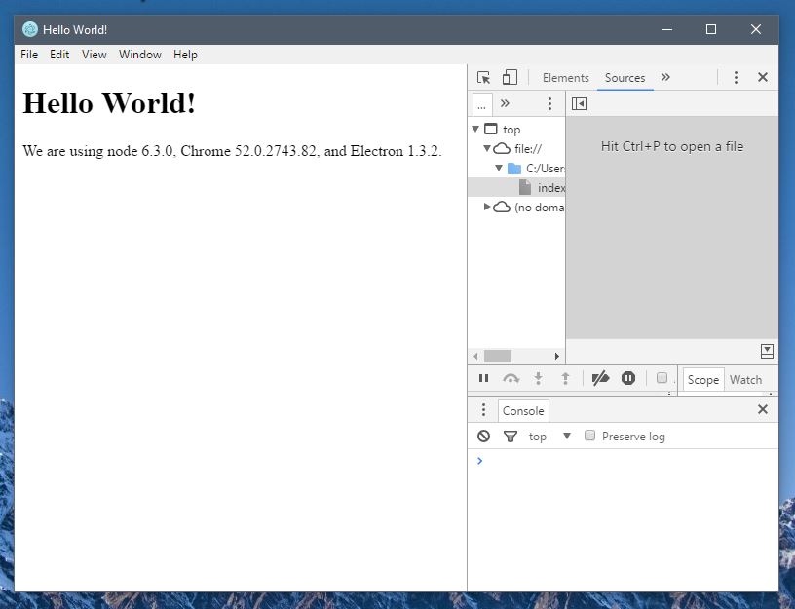This screenshot has height=609, width=795.
Task: Select the navigator ellipsis tab
Action: point(481,104)
